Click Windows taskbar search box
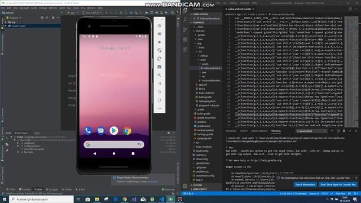This screenshot has width=361, height=203. coord(41,199)
